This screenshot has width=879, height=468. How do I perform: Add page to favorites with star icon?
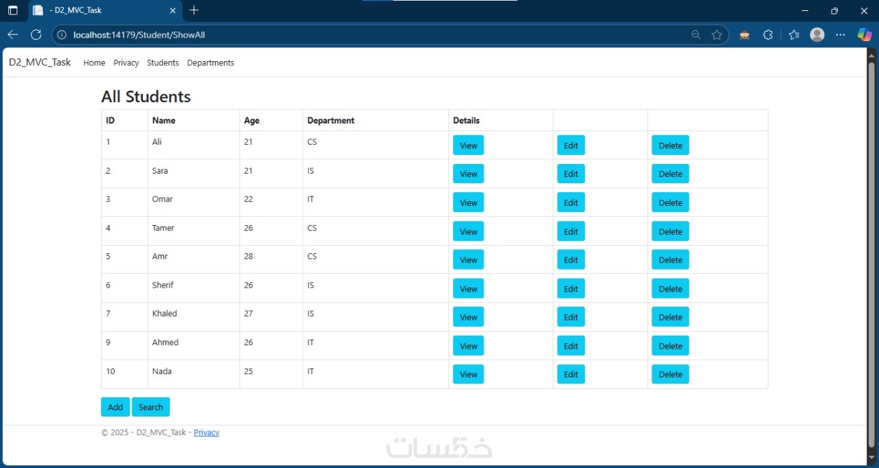coord(717,35)
